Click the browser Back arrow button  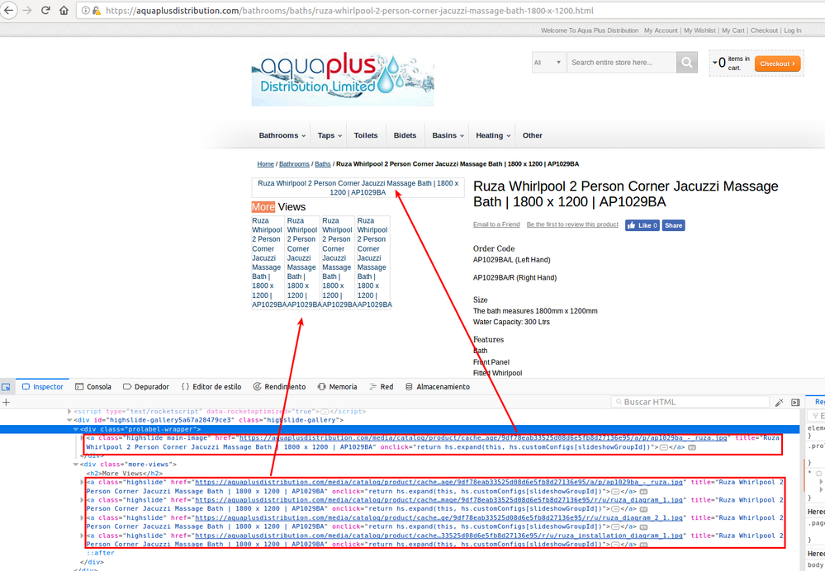pyautogui.click(x=9, y=11)
